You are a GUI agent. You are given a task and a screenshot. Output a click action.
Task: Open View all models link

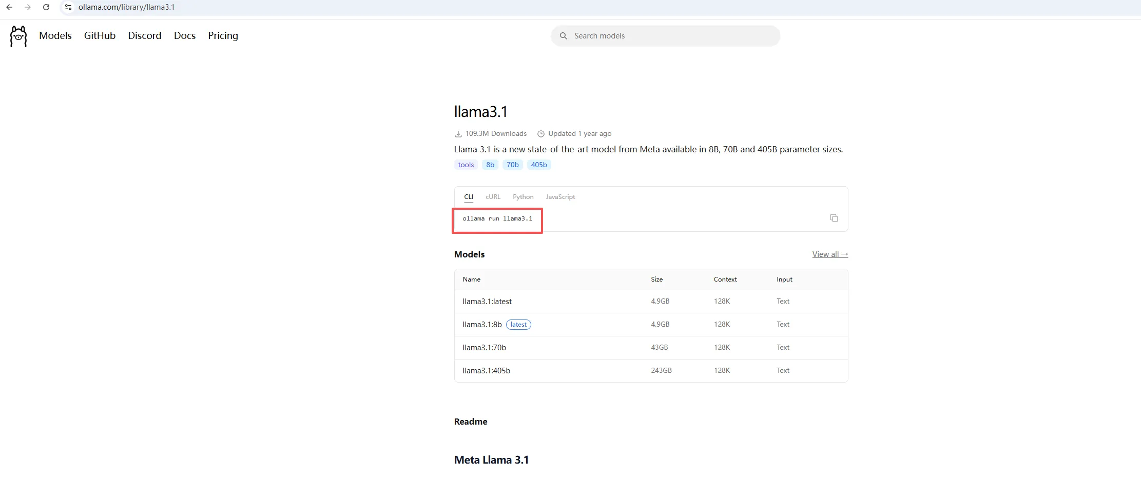(830, 254)
